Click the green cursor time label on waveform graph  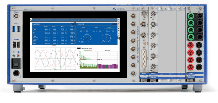click(55, 70)
